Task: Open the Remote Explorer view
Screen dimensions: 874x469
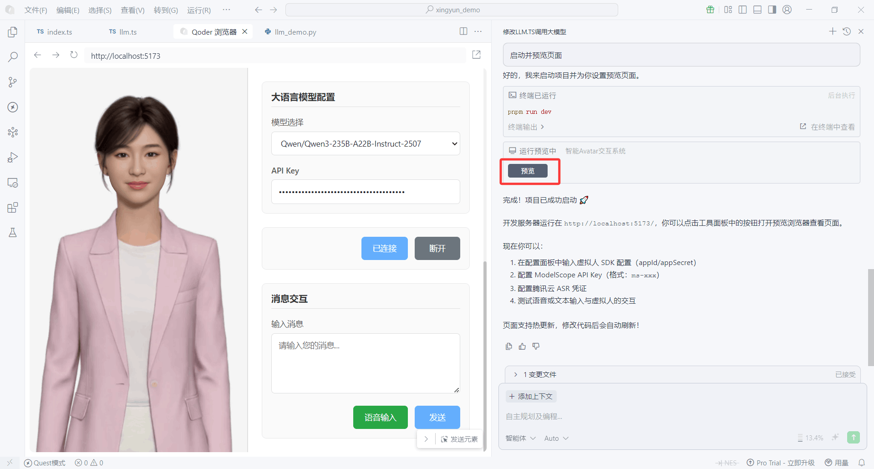Action: click(13, 183)
